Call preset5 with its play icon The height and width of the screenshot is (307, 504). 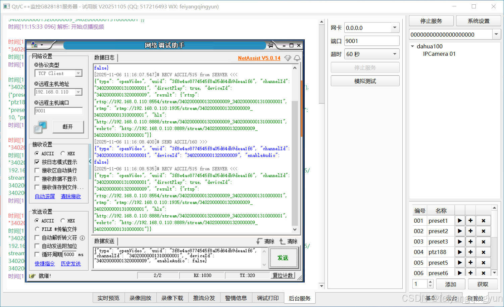point(460,262)
